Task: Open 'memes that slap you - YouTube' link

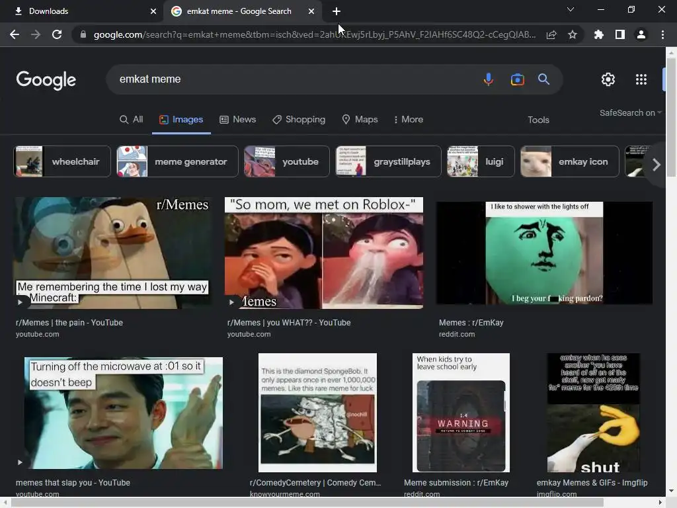Action: pos(73,483)
